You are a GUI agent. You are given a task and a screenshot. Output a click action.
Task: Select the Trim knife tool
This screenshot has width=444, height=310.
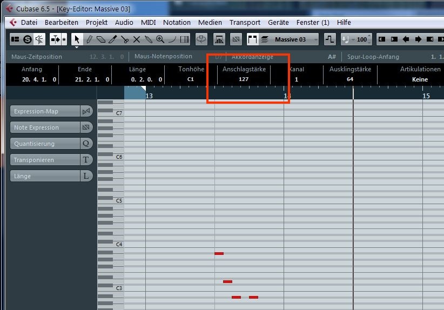pos(113,39)
